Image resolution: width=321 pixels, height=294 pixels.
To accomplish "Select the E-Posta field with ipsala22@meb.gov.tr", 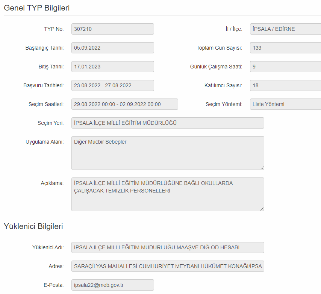I will [112, 285].
